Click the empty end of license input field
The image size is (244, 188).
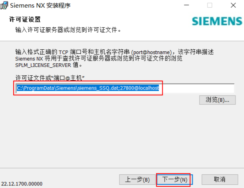pos(196,88)
